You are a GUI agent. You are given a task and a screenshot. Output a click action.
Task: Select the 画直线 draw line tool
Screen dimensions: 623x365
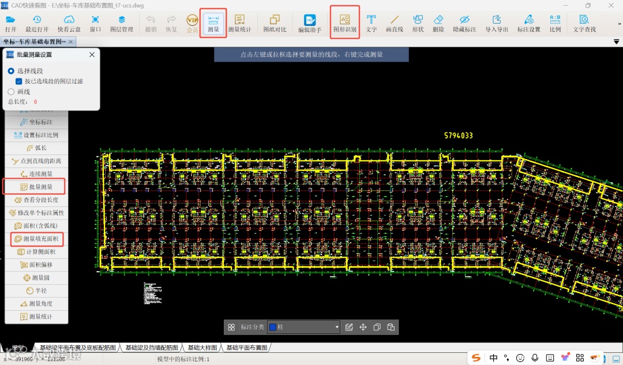coord(395,24)
